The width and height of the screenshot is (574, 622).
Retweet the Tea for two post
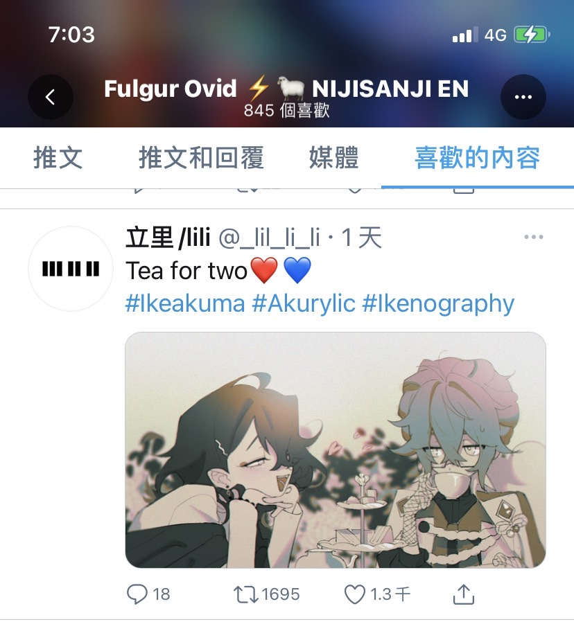point(266,594)
